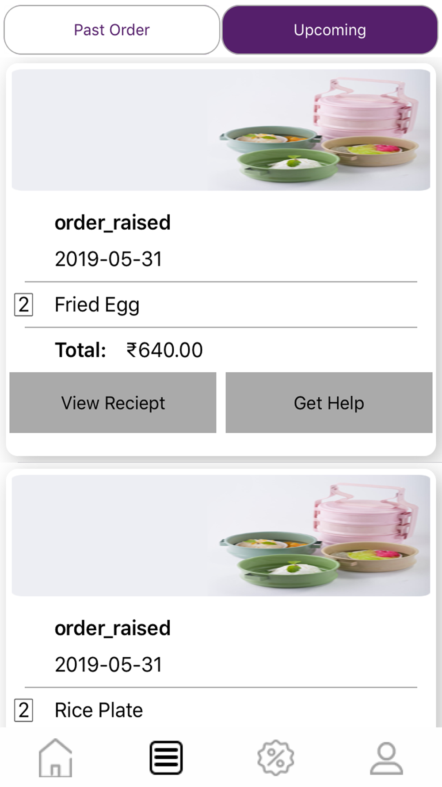Tap the orders list icon in bottom bar

[x=166, y=757]
